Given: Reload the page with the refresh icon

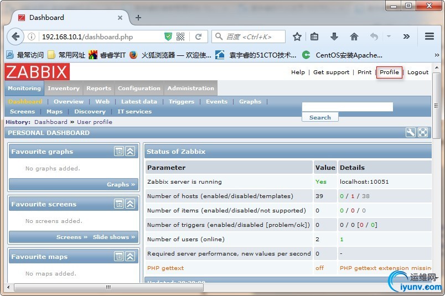Looking at the screenshot, I should click(x=198, y=37).
